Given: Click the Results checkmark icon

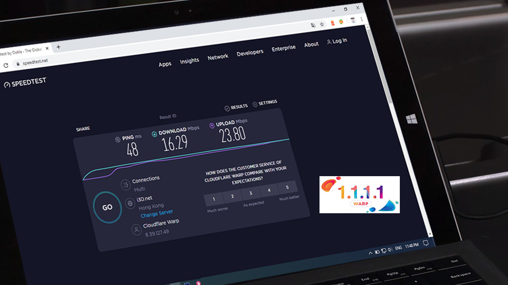Looking at the screenshot, I should point(227,108).
